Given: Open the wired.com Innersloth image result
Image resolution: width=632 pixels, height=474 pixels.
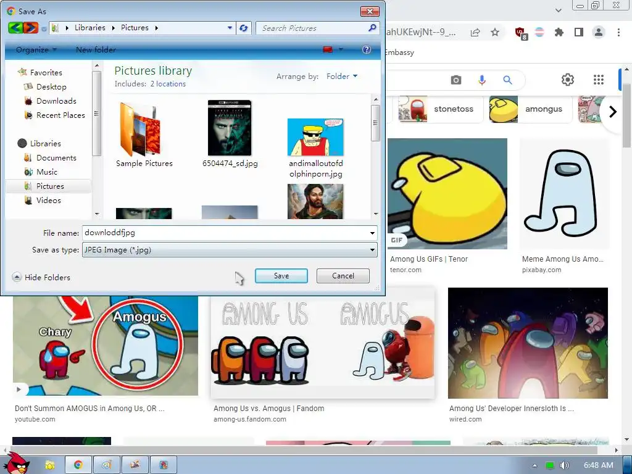Looking at the screenshot, I should click(x=528, y=343).
